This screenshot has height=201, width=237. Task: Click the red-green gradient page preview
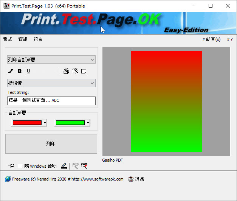[x=166, y=101]
